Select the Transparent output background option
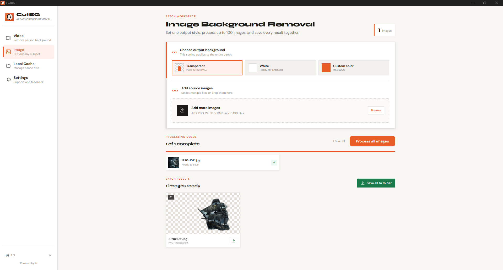The image size is (503, 270). point(207,68)
